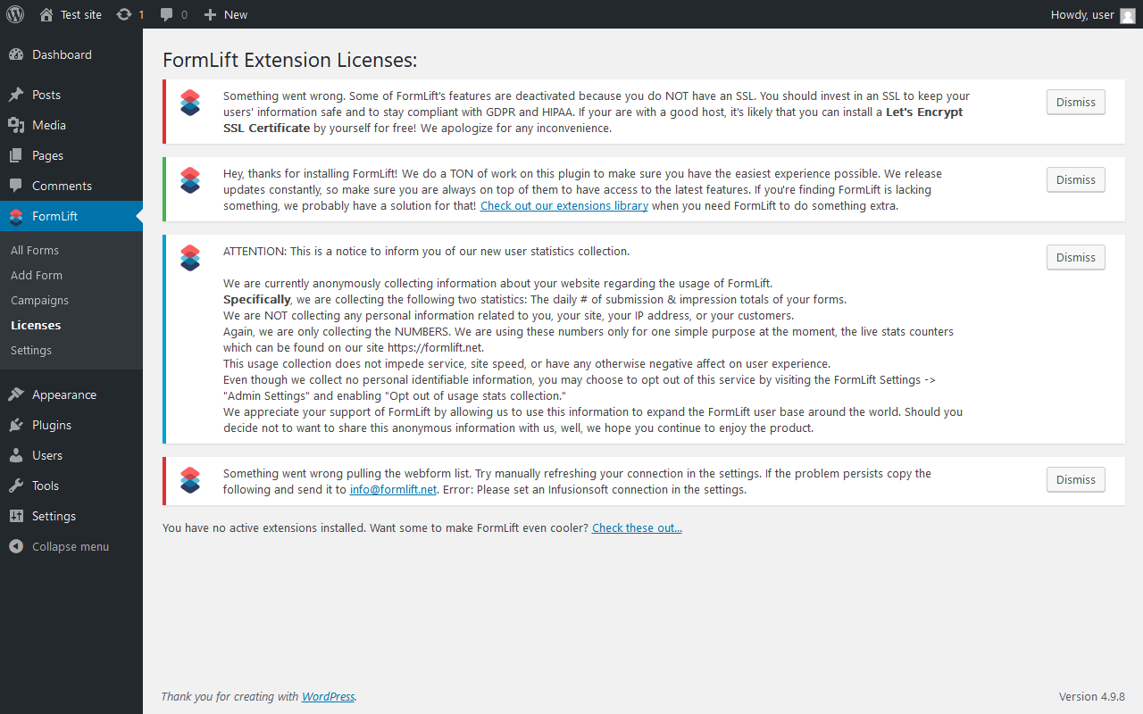This screenshot has height=714, width=1143.
Task: Click the Plugins plug icon
Action: (x=16, y=425)
